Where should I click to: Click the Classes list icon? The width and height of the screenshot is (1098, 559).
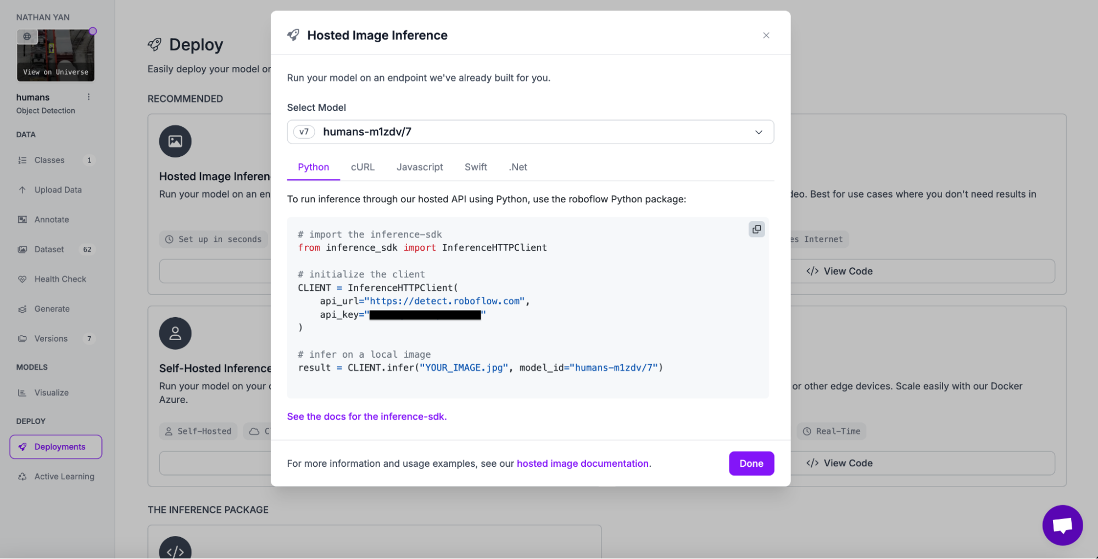click(x=22, y=160)
